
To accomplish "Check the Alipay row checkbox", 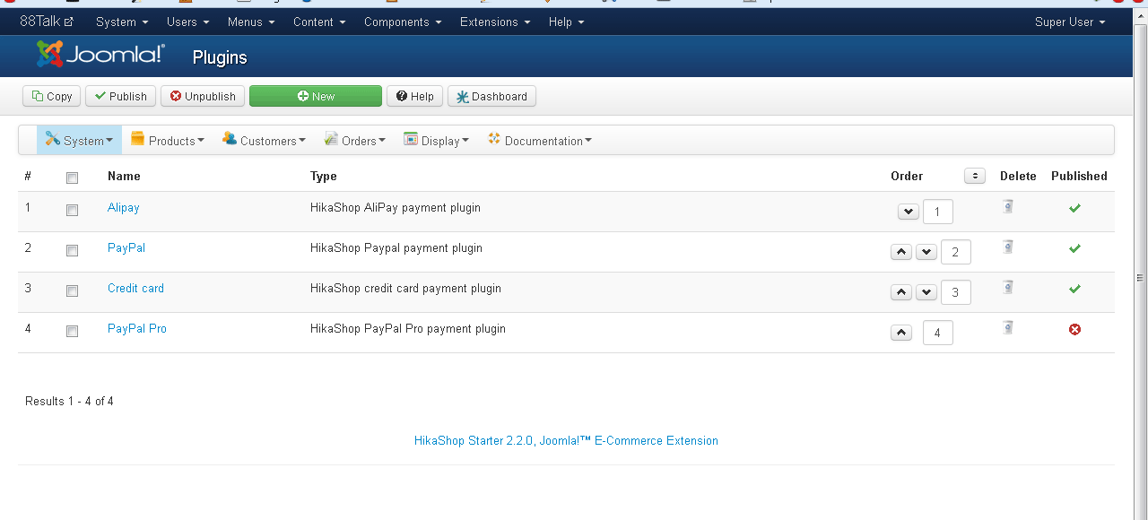I will pyautogui.click(x=72, y=210).
